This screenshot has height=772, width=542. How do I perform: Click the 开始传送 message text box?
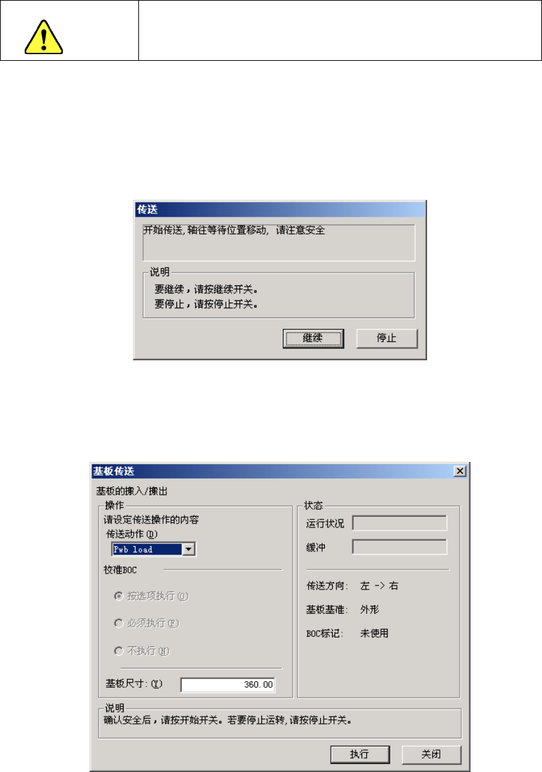point(279,243)
